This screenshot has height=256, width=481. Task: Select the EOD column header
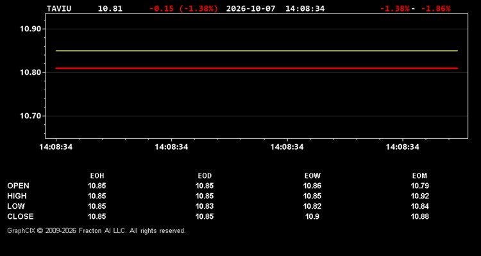pyautogui.click(x=205, y=176)
